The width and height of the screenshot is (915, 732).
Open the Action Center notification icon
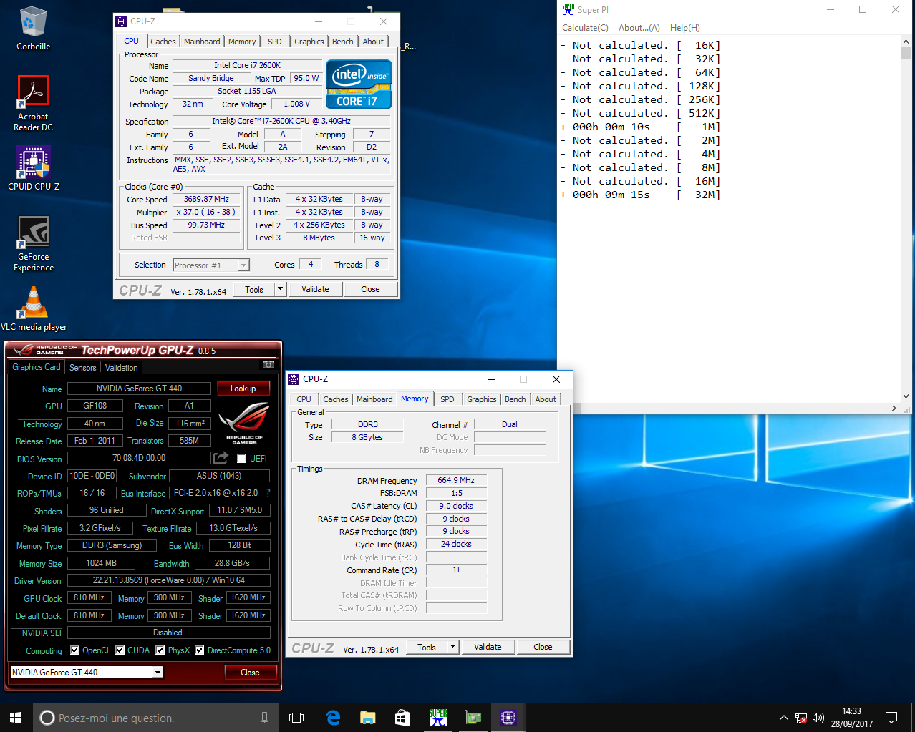click(x=891, y=717)
